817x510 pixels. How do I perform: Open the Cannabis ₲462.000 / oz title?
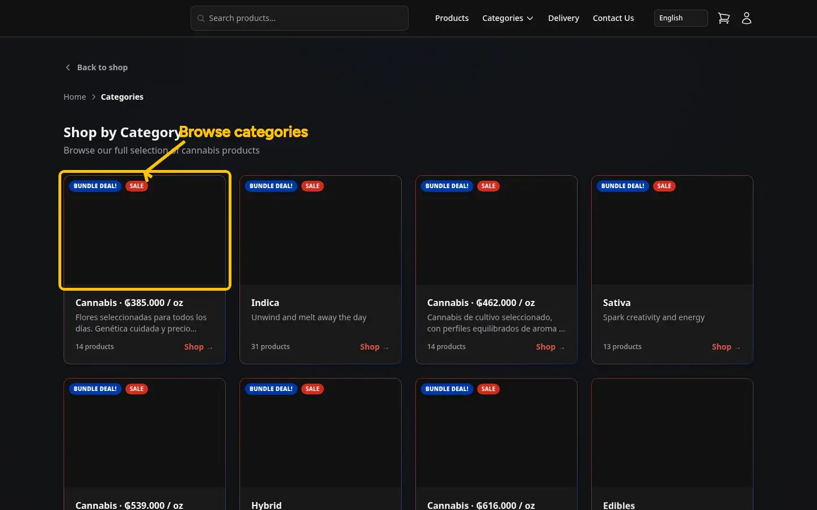(x=481, y=303)
